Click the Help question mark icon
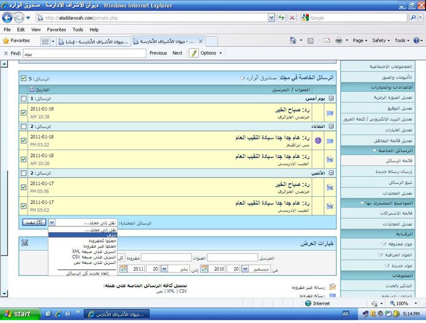Screen dimensions: 426x323 pyautogui.click(x=416, y=41)
